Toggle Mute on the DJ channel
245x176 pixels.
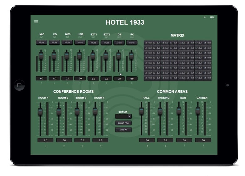(x=119, y=43)
